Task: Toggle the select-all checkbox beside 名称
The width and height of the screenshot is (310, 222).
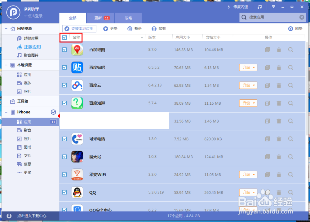Action: point(64,37)
